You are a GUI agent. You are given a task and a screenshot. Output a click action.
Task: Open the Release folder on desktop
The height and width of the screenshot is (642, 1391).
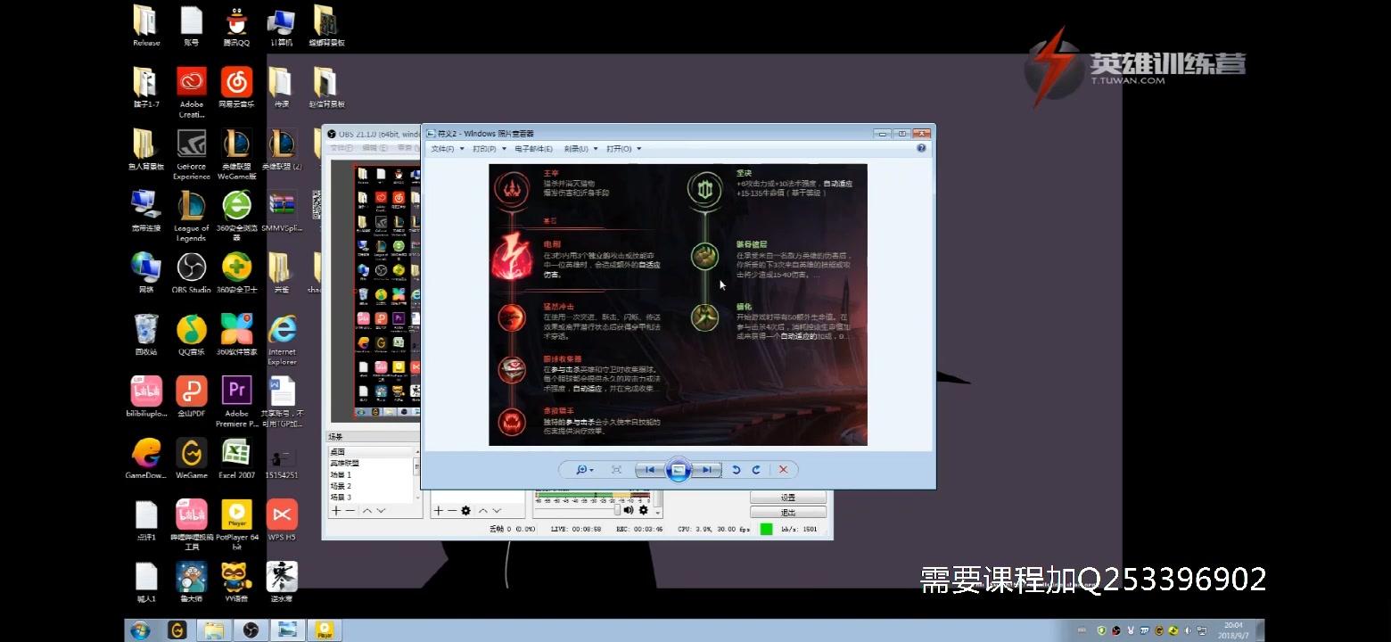tap(146, 27)
